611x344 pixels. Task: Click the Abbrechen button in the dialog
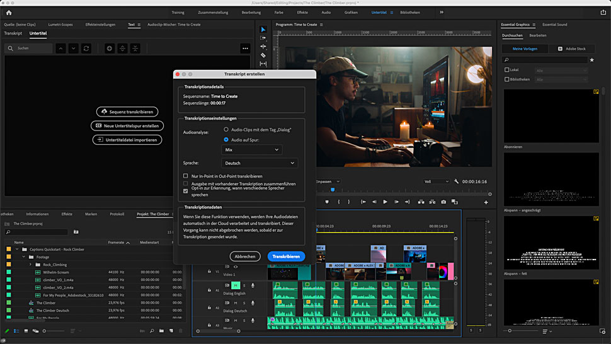click(245, 256)
